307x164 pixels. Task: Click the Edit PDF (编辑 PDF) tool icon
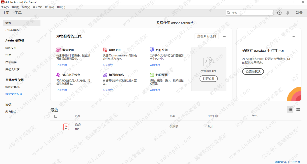pos(58,50)
